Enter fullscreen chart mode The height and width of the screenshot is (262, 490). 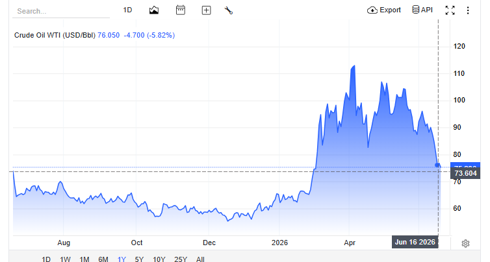click(x=450, y=10)
